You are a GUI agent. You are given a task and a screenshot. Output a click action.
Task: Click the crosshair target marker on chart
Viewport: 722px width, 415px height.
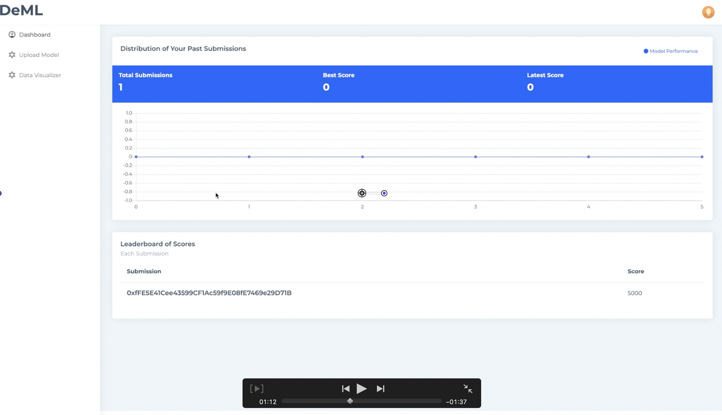pyautogui.click(x=362, y=193)
